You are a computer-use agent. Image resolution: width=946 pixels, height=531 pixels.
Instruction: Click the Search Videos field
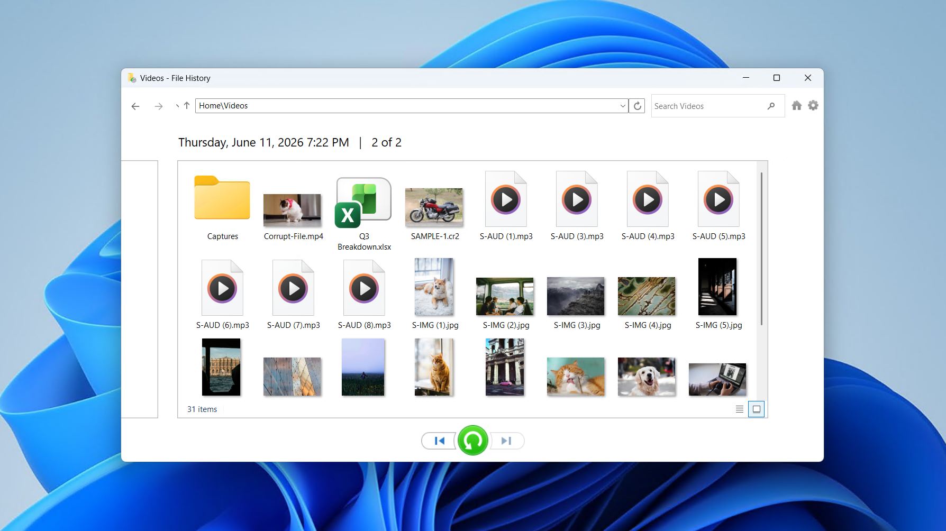coord(709,106)
